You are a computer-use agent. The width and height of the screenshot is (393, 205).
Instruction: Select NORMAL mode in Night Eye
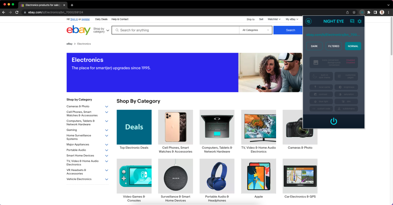(353, 46)
